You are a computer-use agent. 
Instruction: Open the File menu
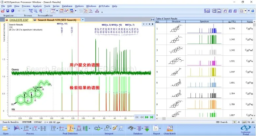click(x=3, y=6)
